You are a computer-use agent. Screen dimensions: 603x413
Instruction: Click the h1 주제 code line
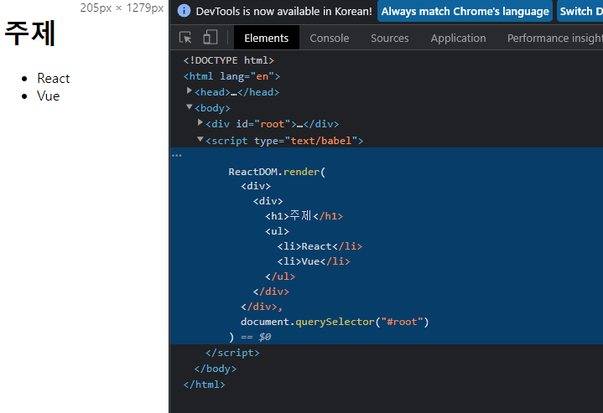[x=304, y=216]
